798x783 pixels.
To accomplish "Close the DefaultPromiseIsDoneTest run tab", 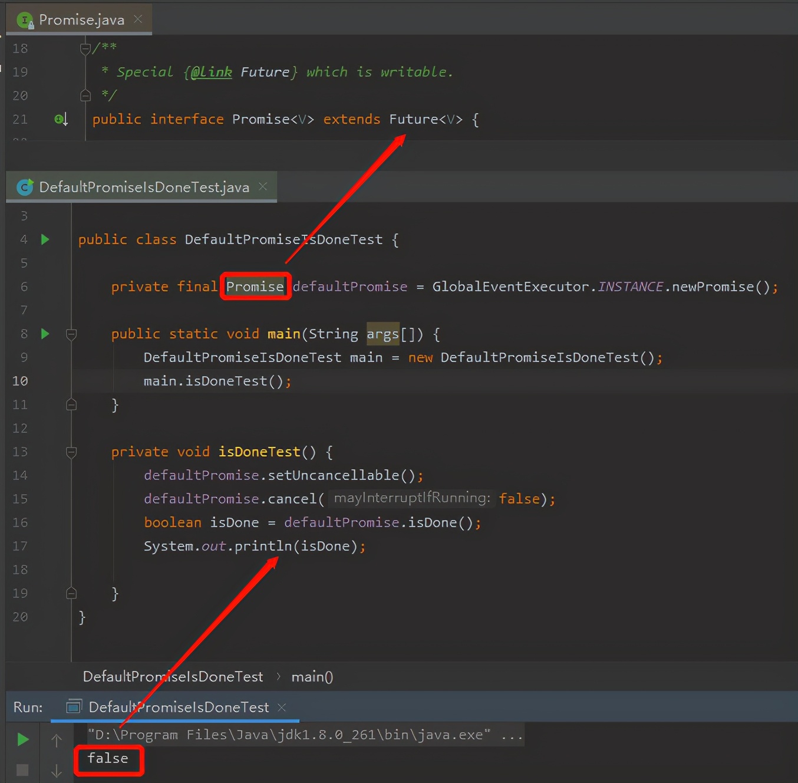I will [x=282, y=707].
